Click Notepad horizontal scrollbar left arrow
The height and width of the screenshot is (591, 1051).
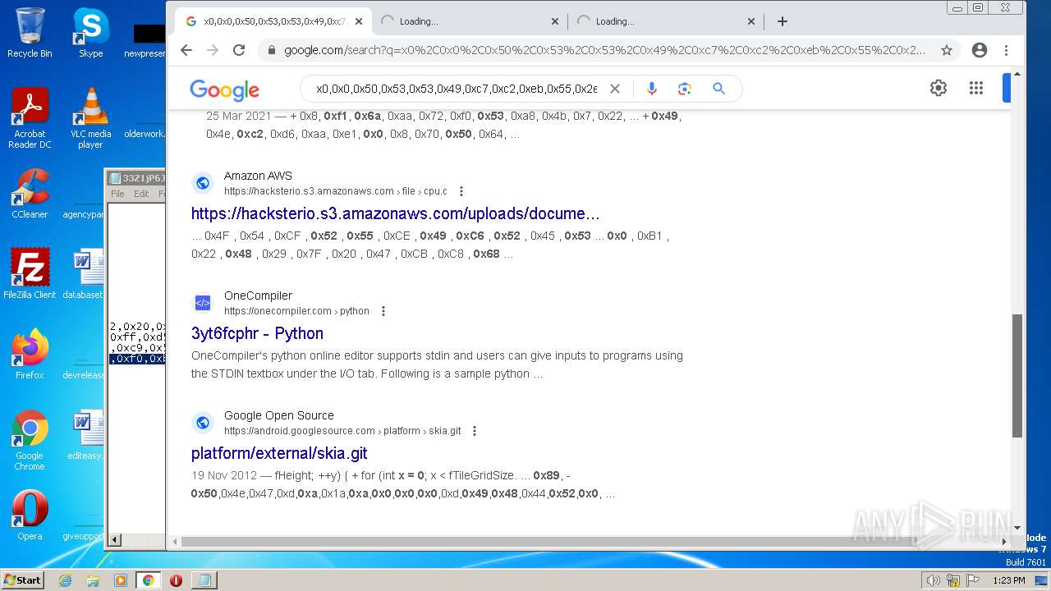[x=115, y=539]
